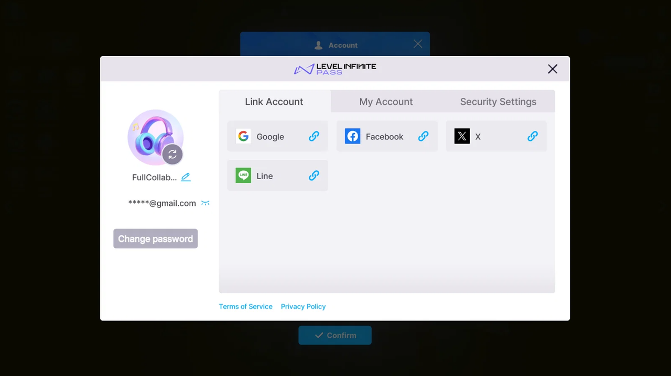Viewport: 671px width, 376px height.
Task: Click the Confirm button behind the dialog
Action: pyautogui.click(x=335, y=335)
